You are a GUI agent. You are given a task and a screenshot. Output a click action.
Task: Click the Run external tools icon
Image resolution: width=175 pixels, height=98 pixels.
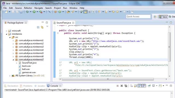(x=41, y=12)
